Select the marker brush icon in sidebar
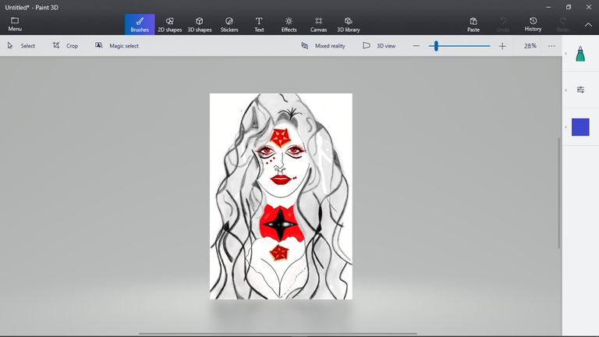Screen dimensions: 599x337 (x=580, y=54)
